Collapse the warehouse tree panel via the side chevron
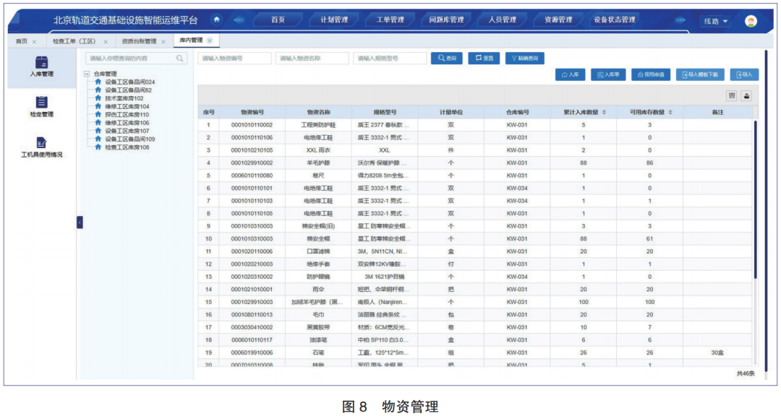Image resolution: width=781 pixels, height=419 pixels. coord(80,222)
